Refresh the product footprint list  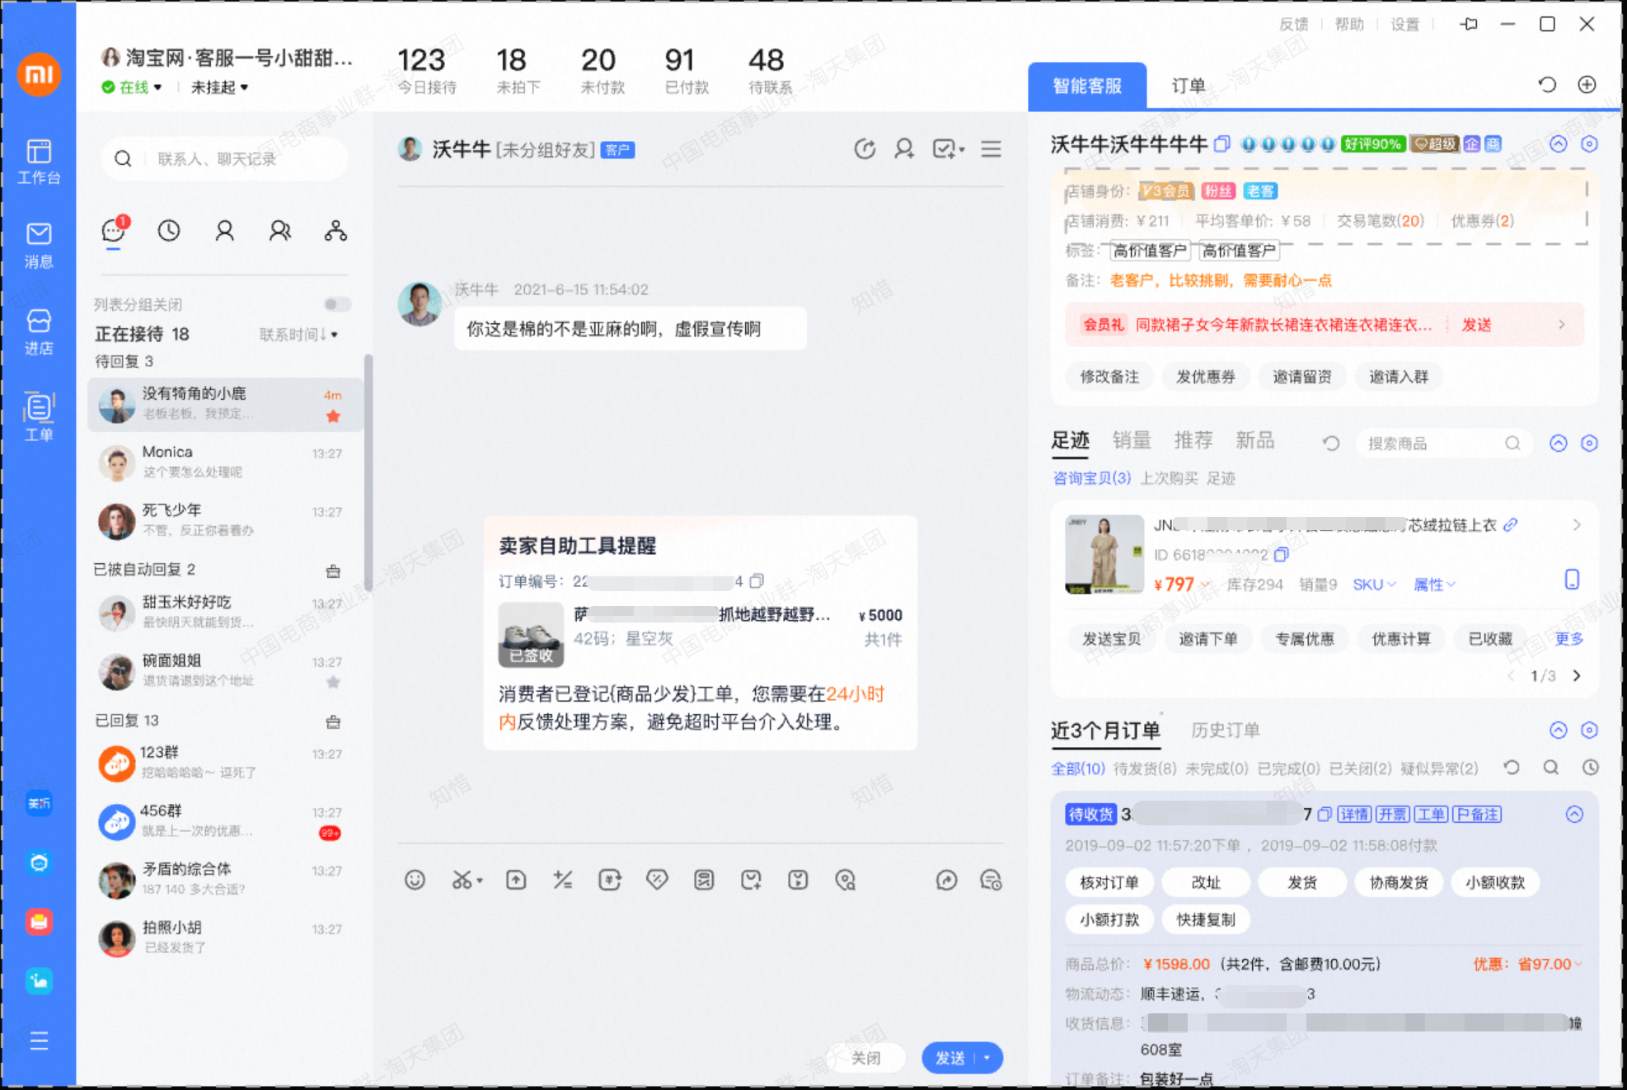[x=1330, y=444]
